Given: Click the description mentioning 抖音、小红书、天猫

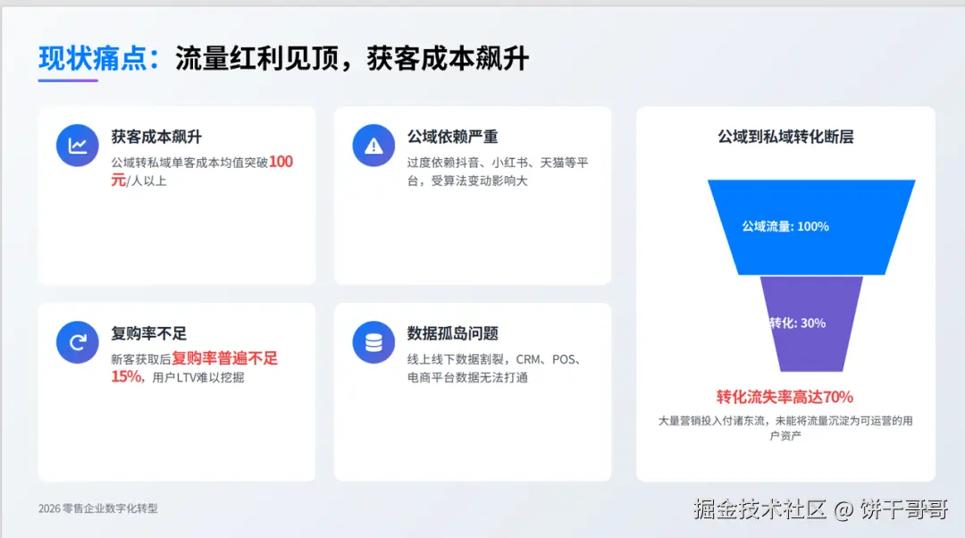Looking at the screenshot, I should pos(498,172).
